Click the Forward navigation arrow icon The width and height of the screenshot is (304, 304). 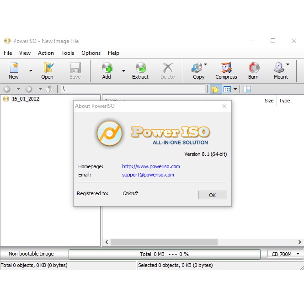pos(29,89)
